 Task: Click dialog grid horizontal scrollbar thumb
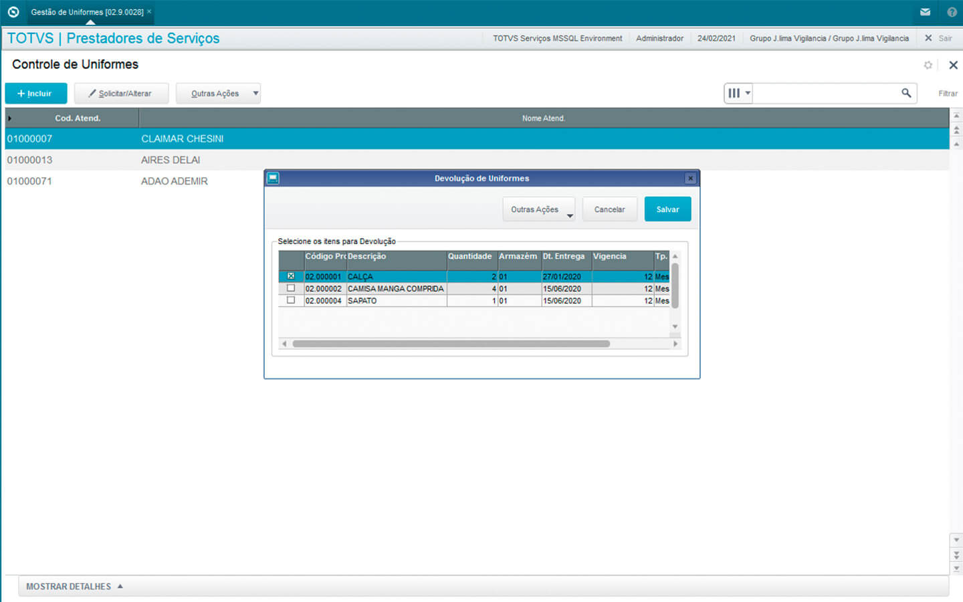point(451,344)
